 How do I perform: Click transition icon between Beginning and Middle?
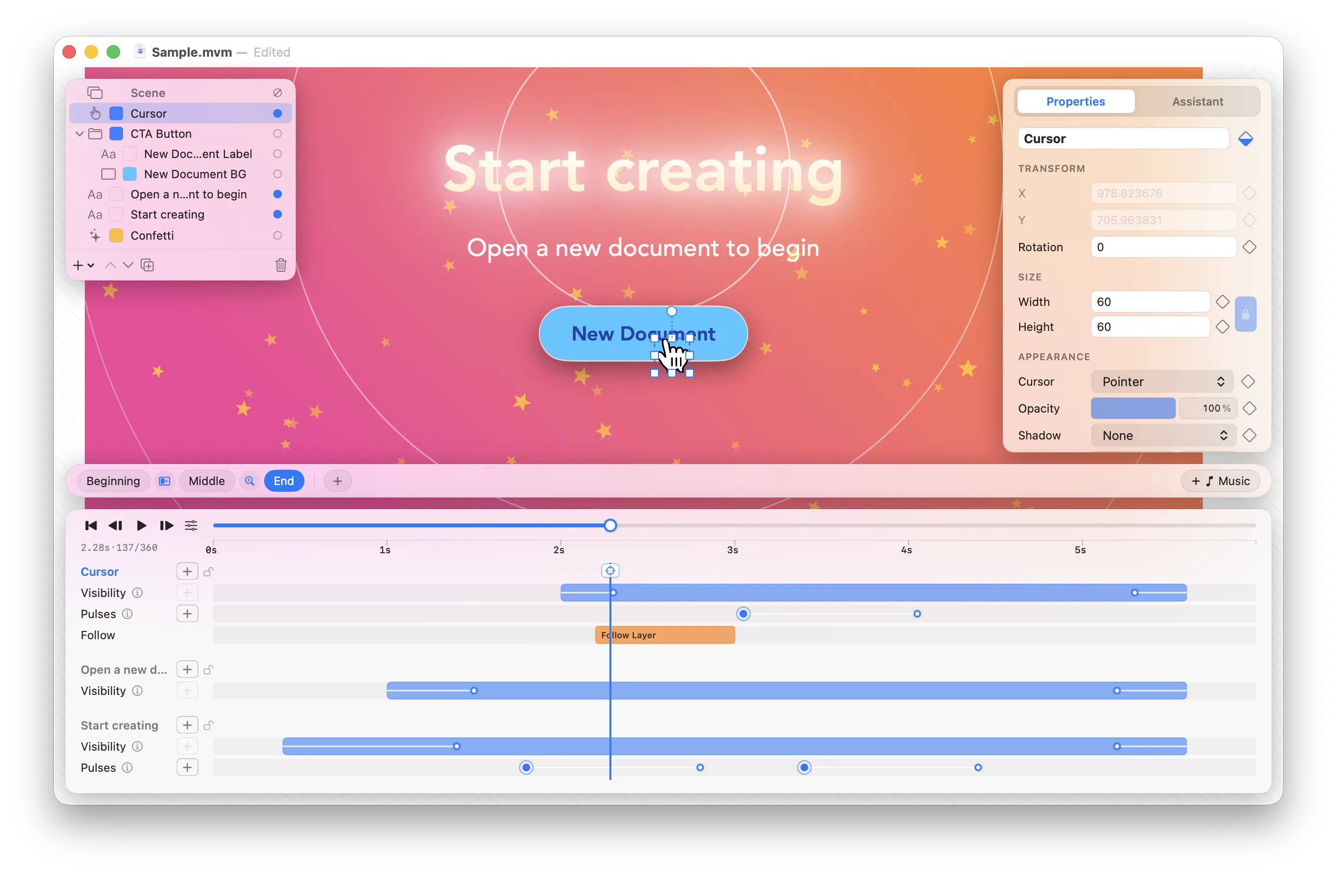click(165, 481)
